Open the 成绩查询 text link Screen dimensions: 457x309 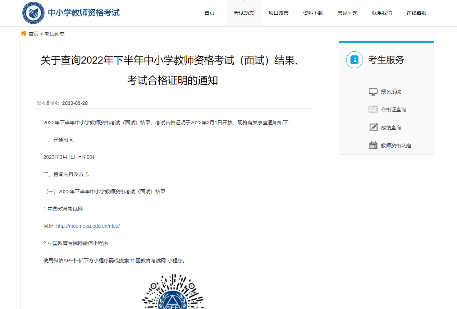coord(391,128)
